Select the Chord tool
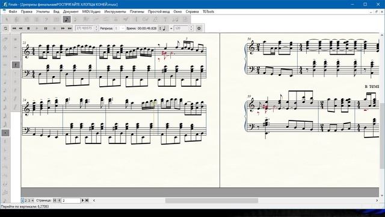Screen dimensions: 385x217 point(146,19)
